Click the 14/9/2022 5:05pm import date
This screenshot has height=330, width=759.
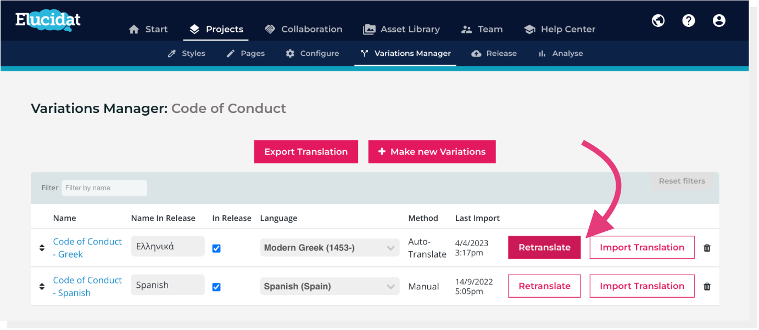click(473, 286)
